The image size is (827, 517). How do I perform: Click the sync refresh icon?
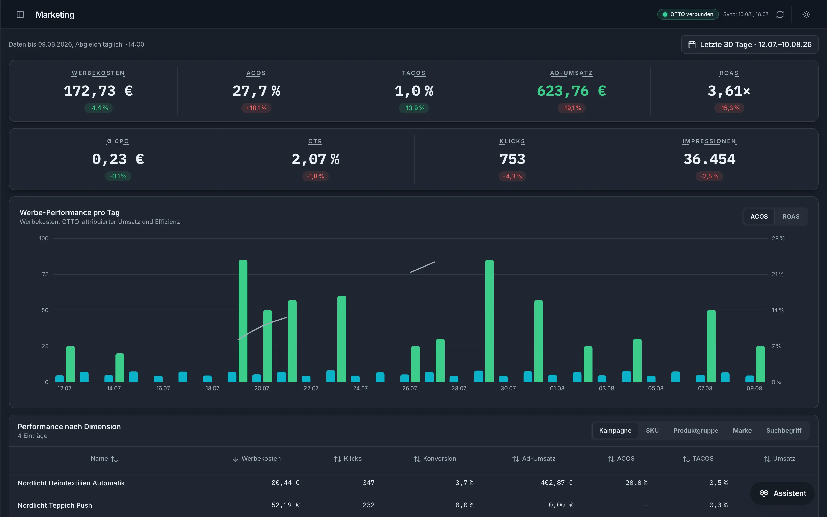[780, 14]
